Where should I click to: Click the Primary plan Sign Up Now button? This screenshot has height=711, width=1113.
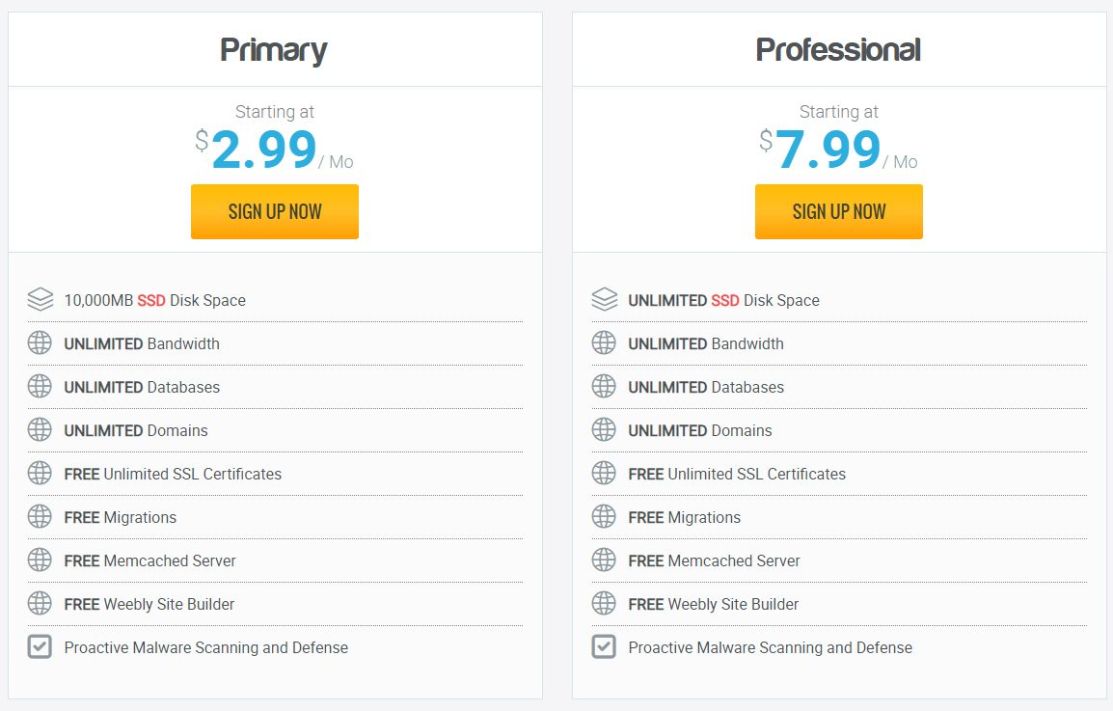275,211
